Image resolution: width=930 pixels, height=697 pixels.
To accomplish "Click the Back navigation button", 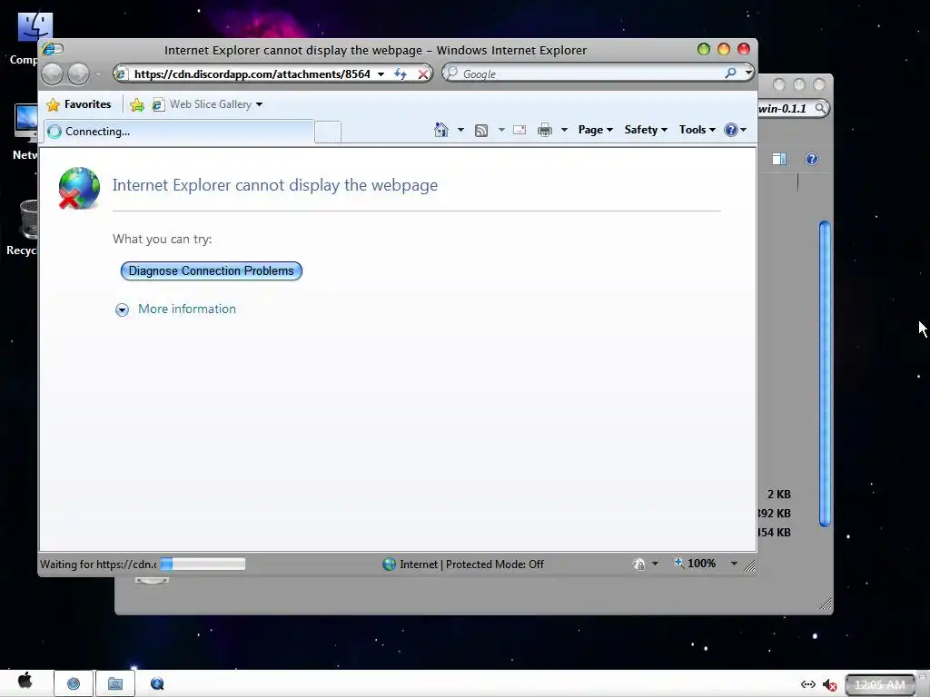I will click(52, 74).
